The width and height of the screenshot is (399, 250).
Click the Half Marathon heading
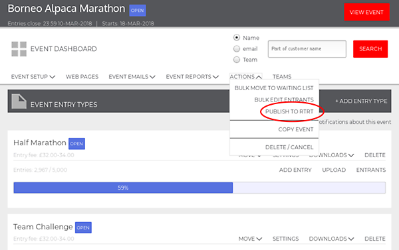40,143
